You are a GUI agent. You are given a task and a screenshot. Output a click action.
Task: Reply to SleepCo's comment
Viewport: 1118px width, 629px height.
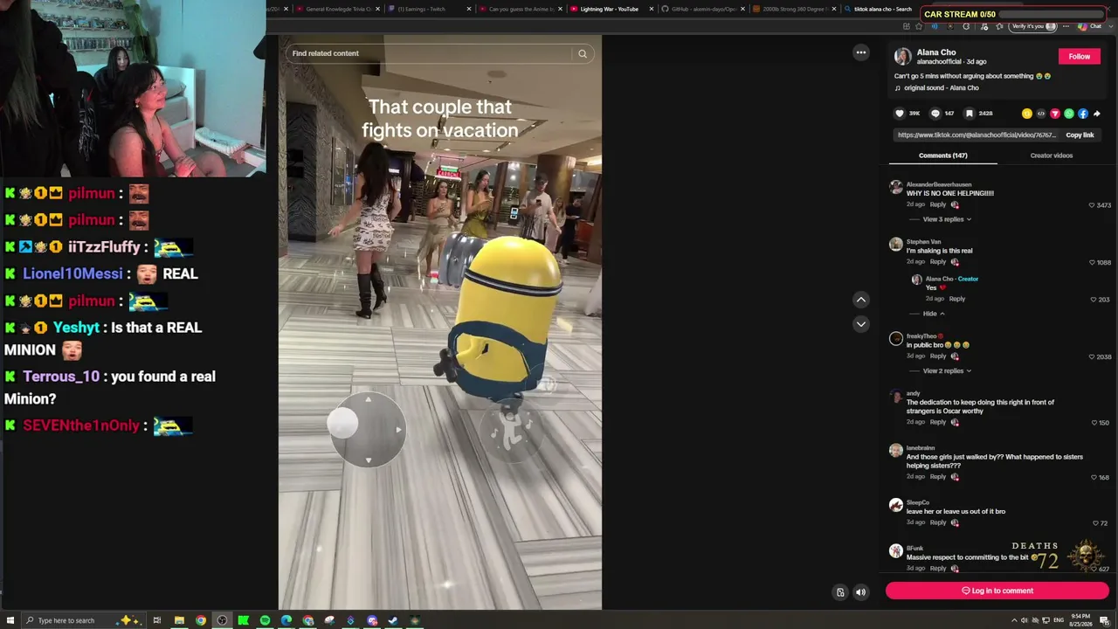(938, 522)
